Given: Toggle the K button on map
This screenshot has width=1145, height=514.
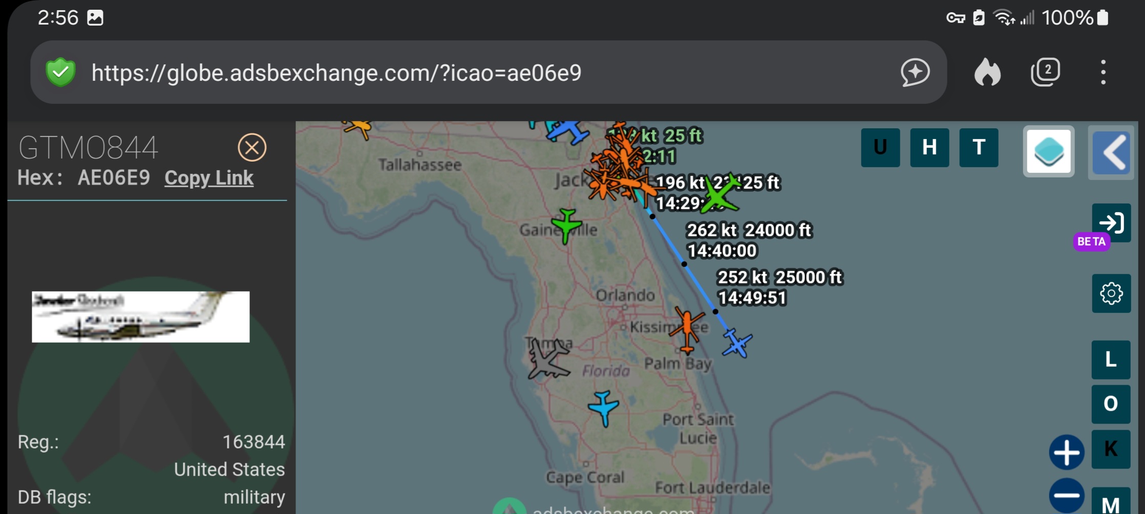Looking at the screenshot, I should coord(1111,449).
